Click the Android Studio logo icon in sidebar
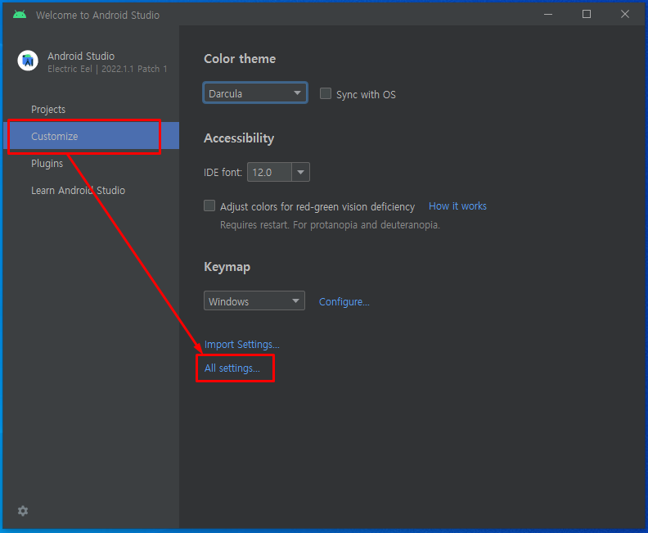 (28, 61)
